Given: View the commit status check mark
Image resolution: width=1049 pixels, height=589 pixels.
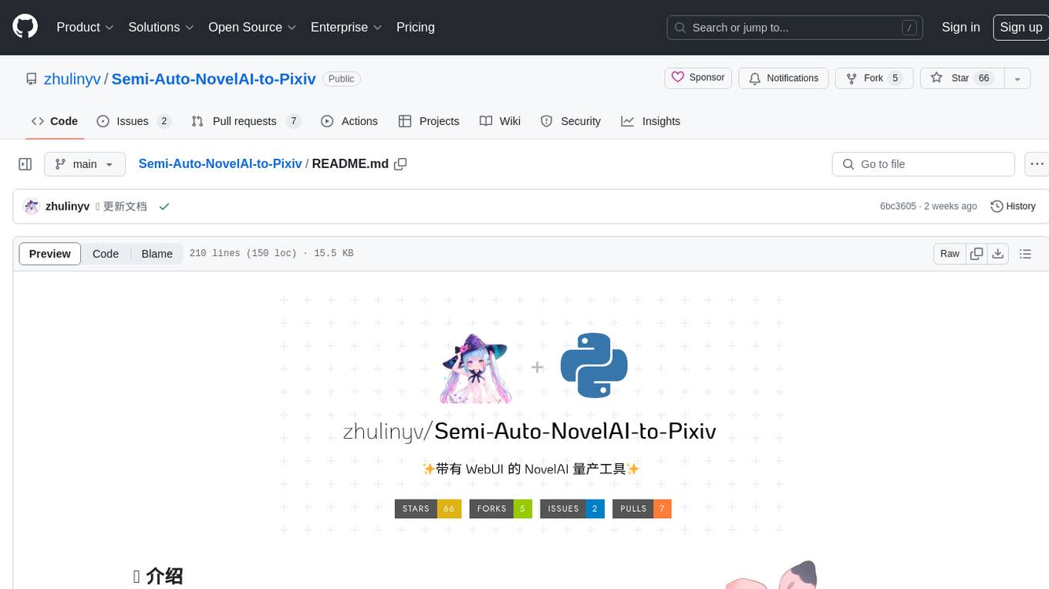Looking at the screenshot, I should click(164, 207).
